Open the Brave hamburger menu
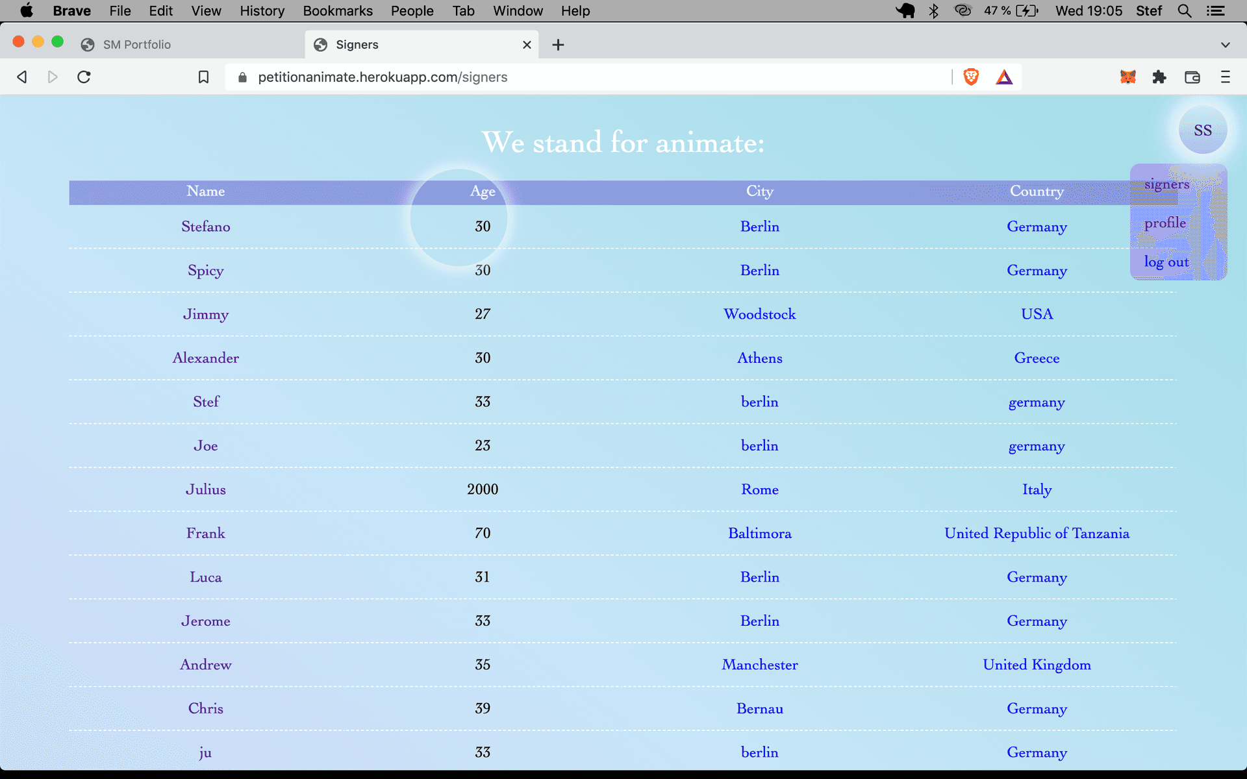 1225,77
